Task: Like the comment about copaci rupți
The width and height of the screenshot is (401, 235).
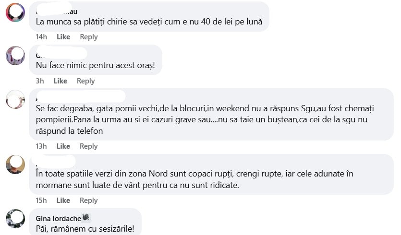Action: tap(63, 200)
